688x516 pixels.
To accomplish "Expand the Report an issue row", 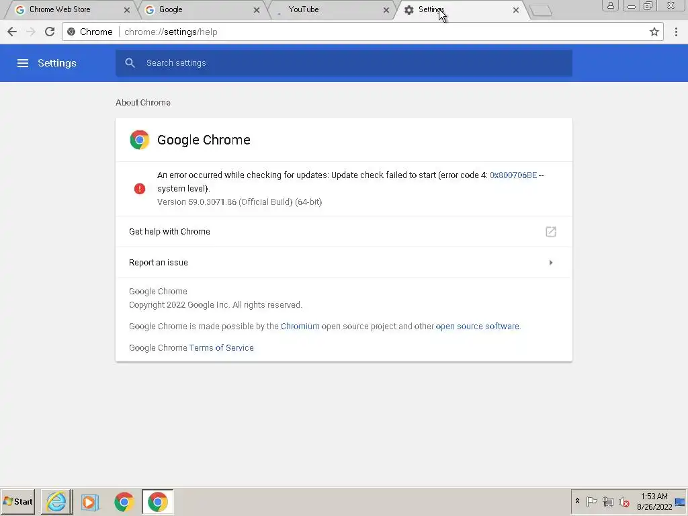I will click(343, 263).
